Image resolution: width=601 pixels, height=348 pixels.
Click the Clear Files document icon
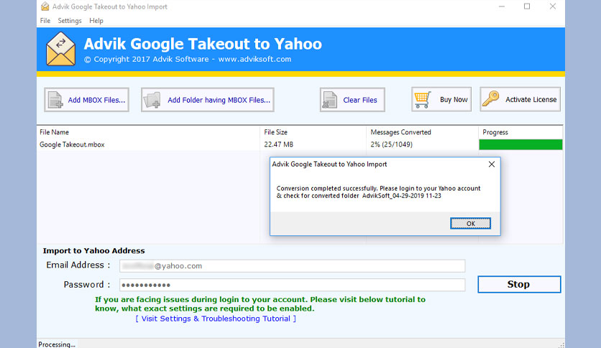[330, 100]
